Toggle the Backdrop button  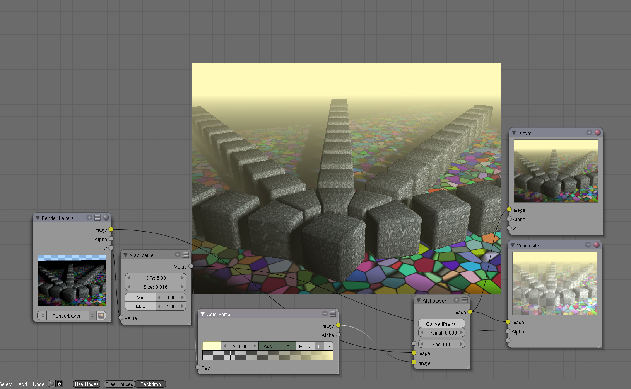coord(150,384)
